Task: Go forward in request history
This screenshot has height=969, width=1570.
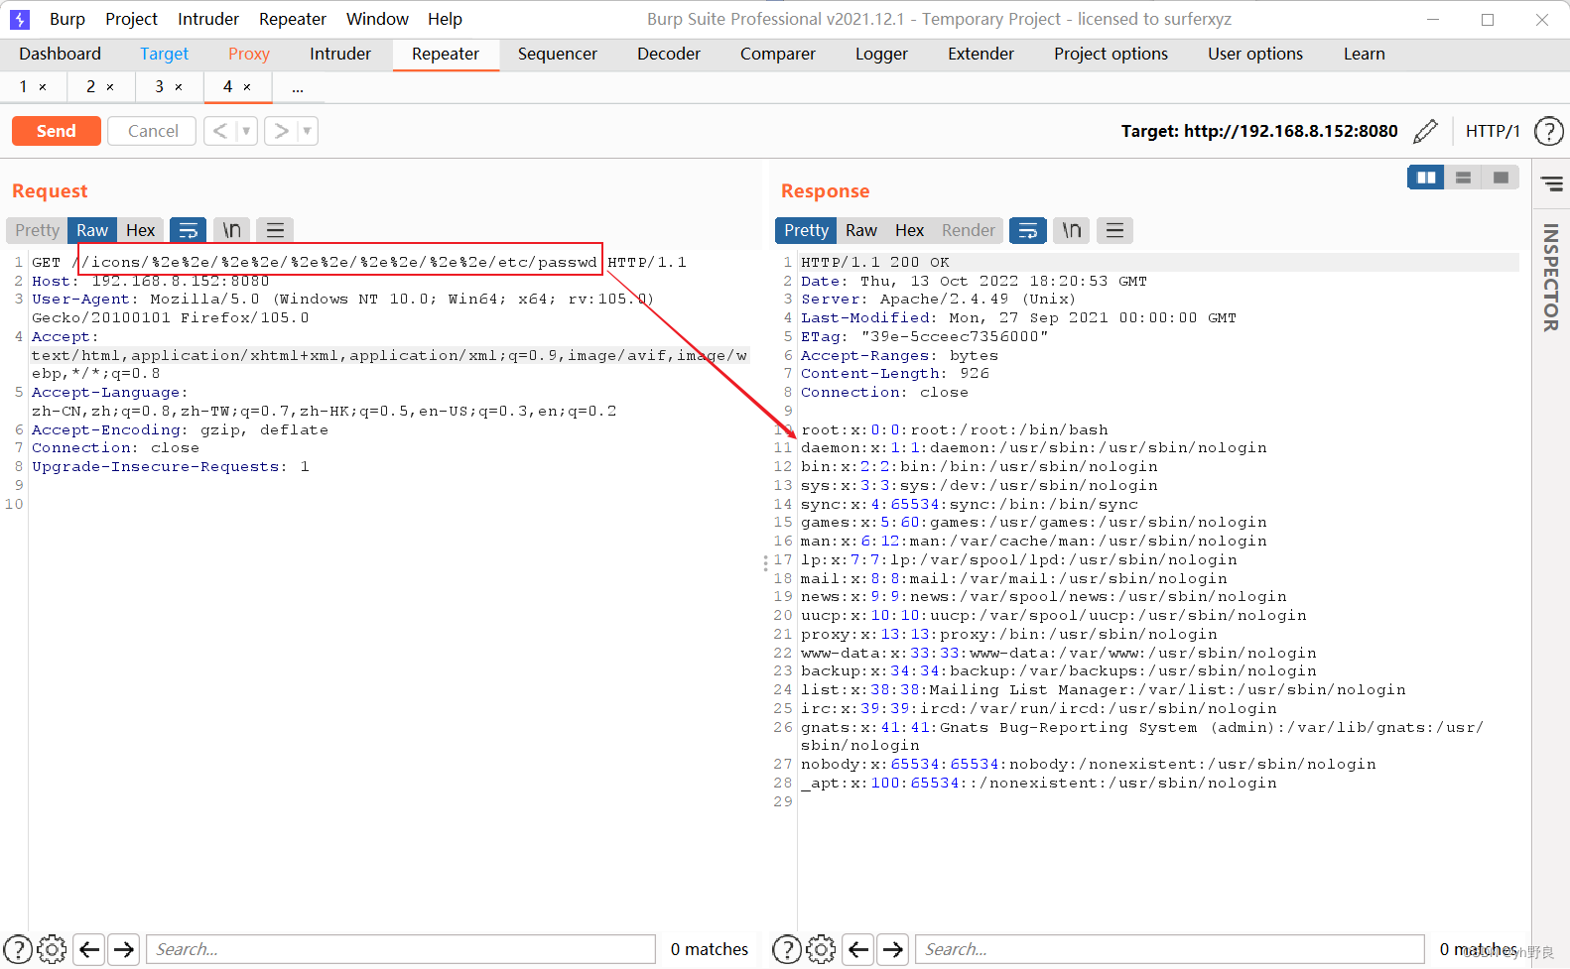Action: pos(281,131)
